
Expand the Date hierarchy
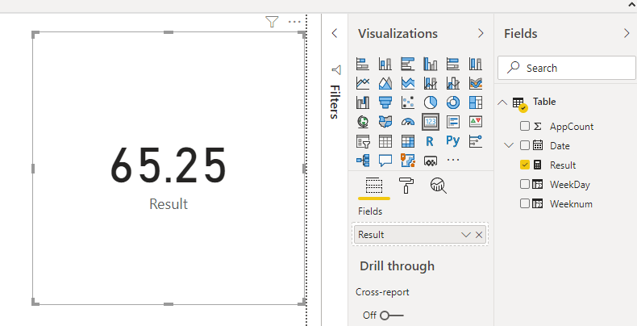pos(509,145)
